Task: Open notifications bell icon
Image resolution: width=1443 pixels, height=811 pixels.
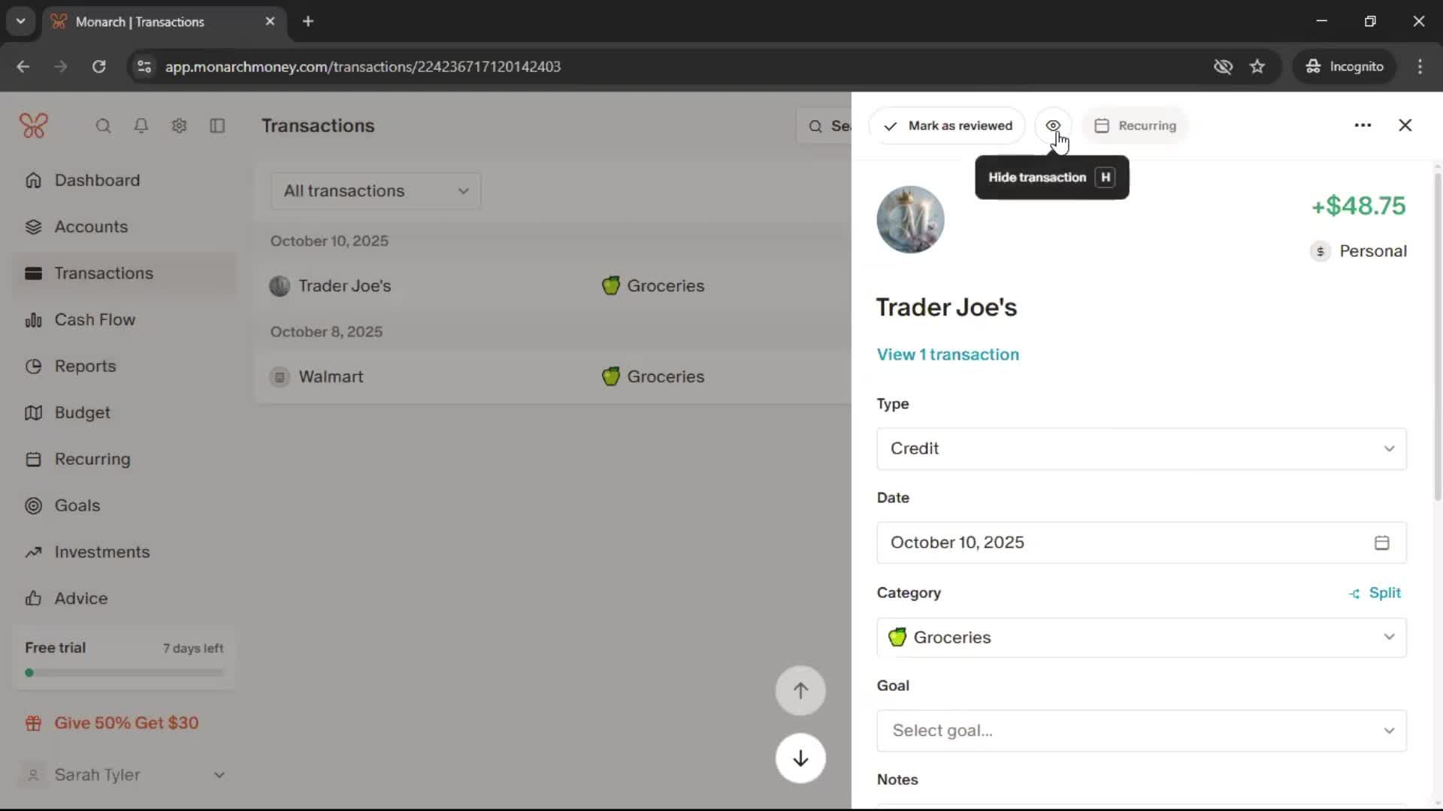Action: pos(141,126)
